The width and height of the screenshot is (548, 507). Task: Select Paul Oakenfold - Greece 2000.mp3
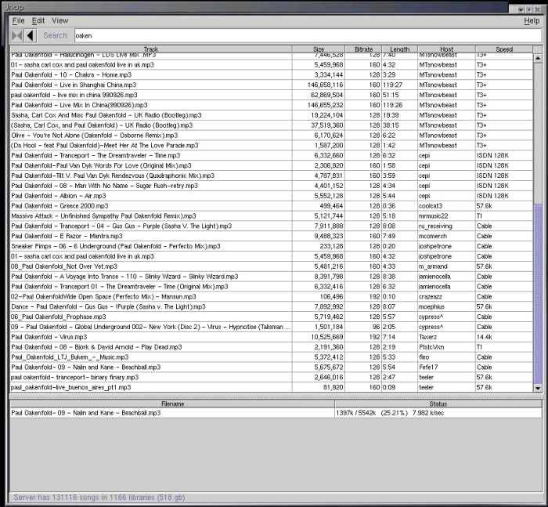coord(272,206)
